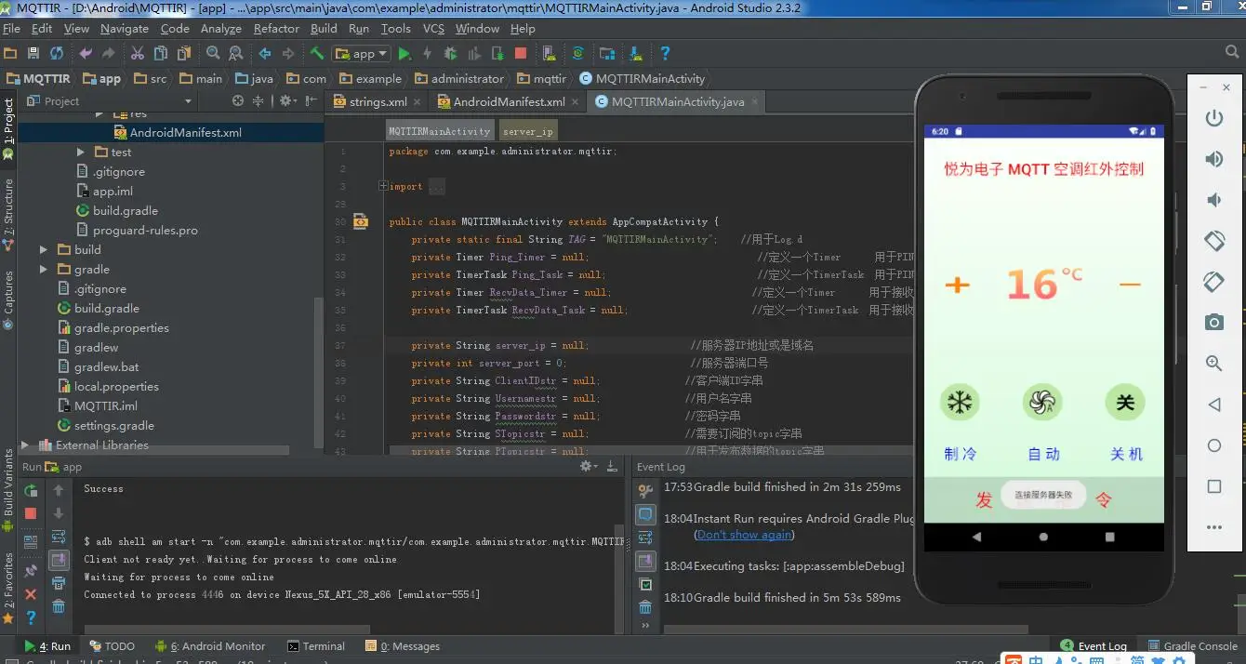Toggle the Z: Structure side tab
The height and width of the screenshot is (664, 1246).
8,215
